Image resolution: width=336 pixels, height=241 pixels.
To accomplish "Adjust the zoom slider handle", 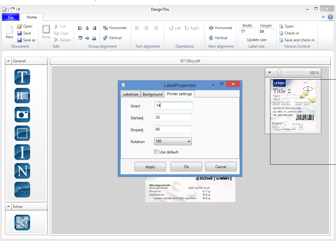I will coord(279,73).
